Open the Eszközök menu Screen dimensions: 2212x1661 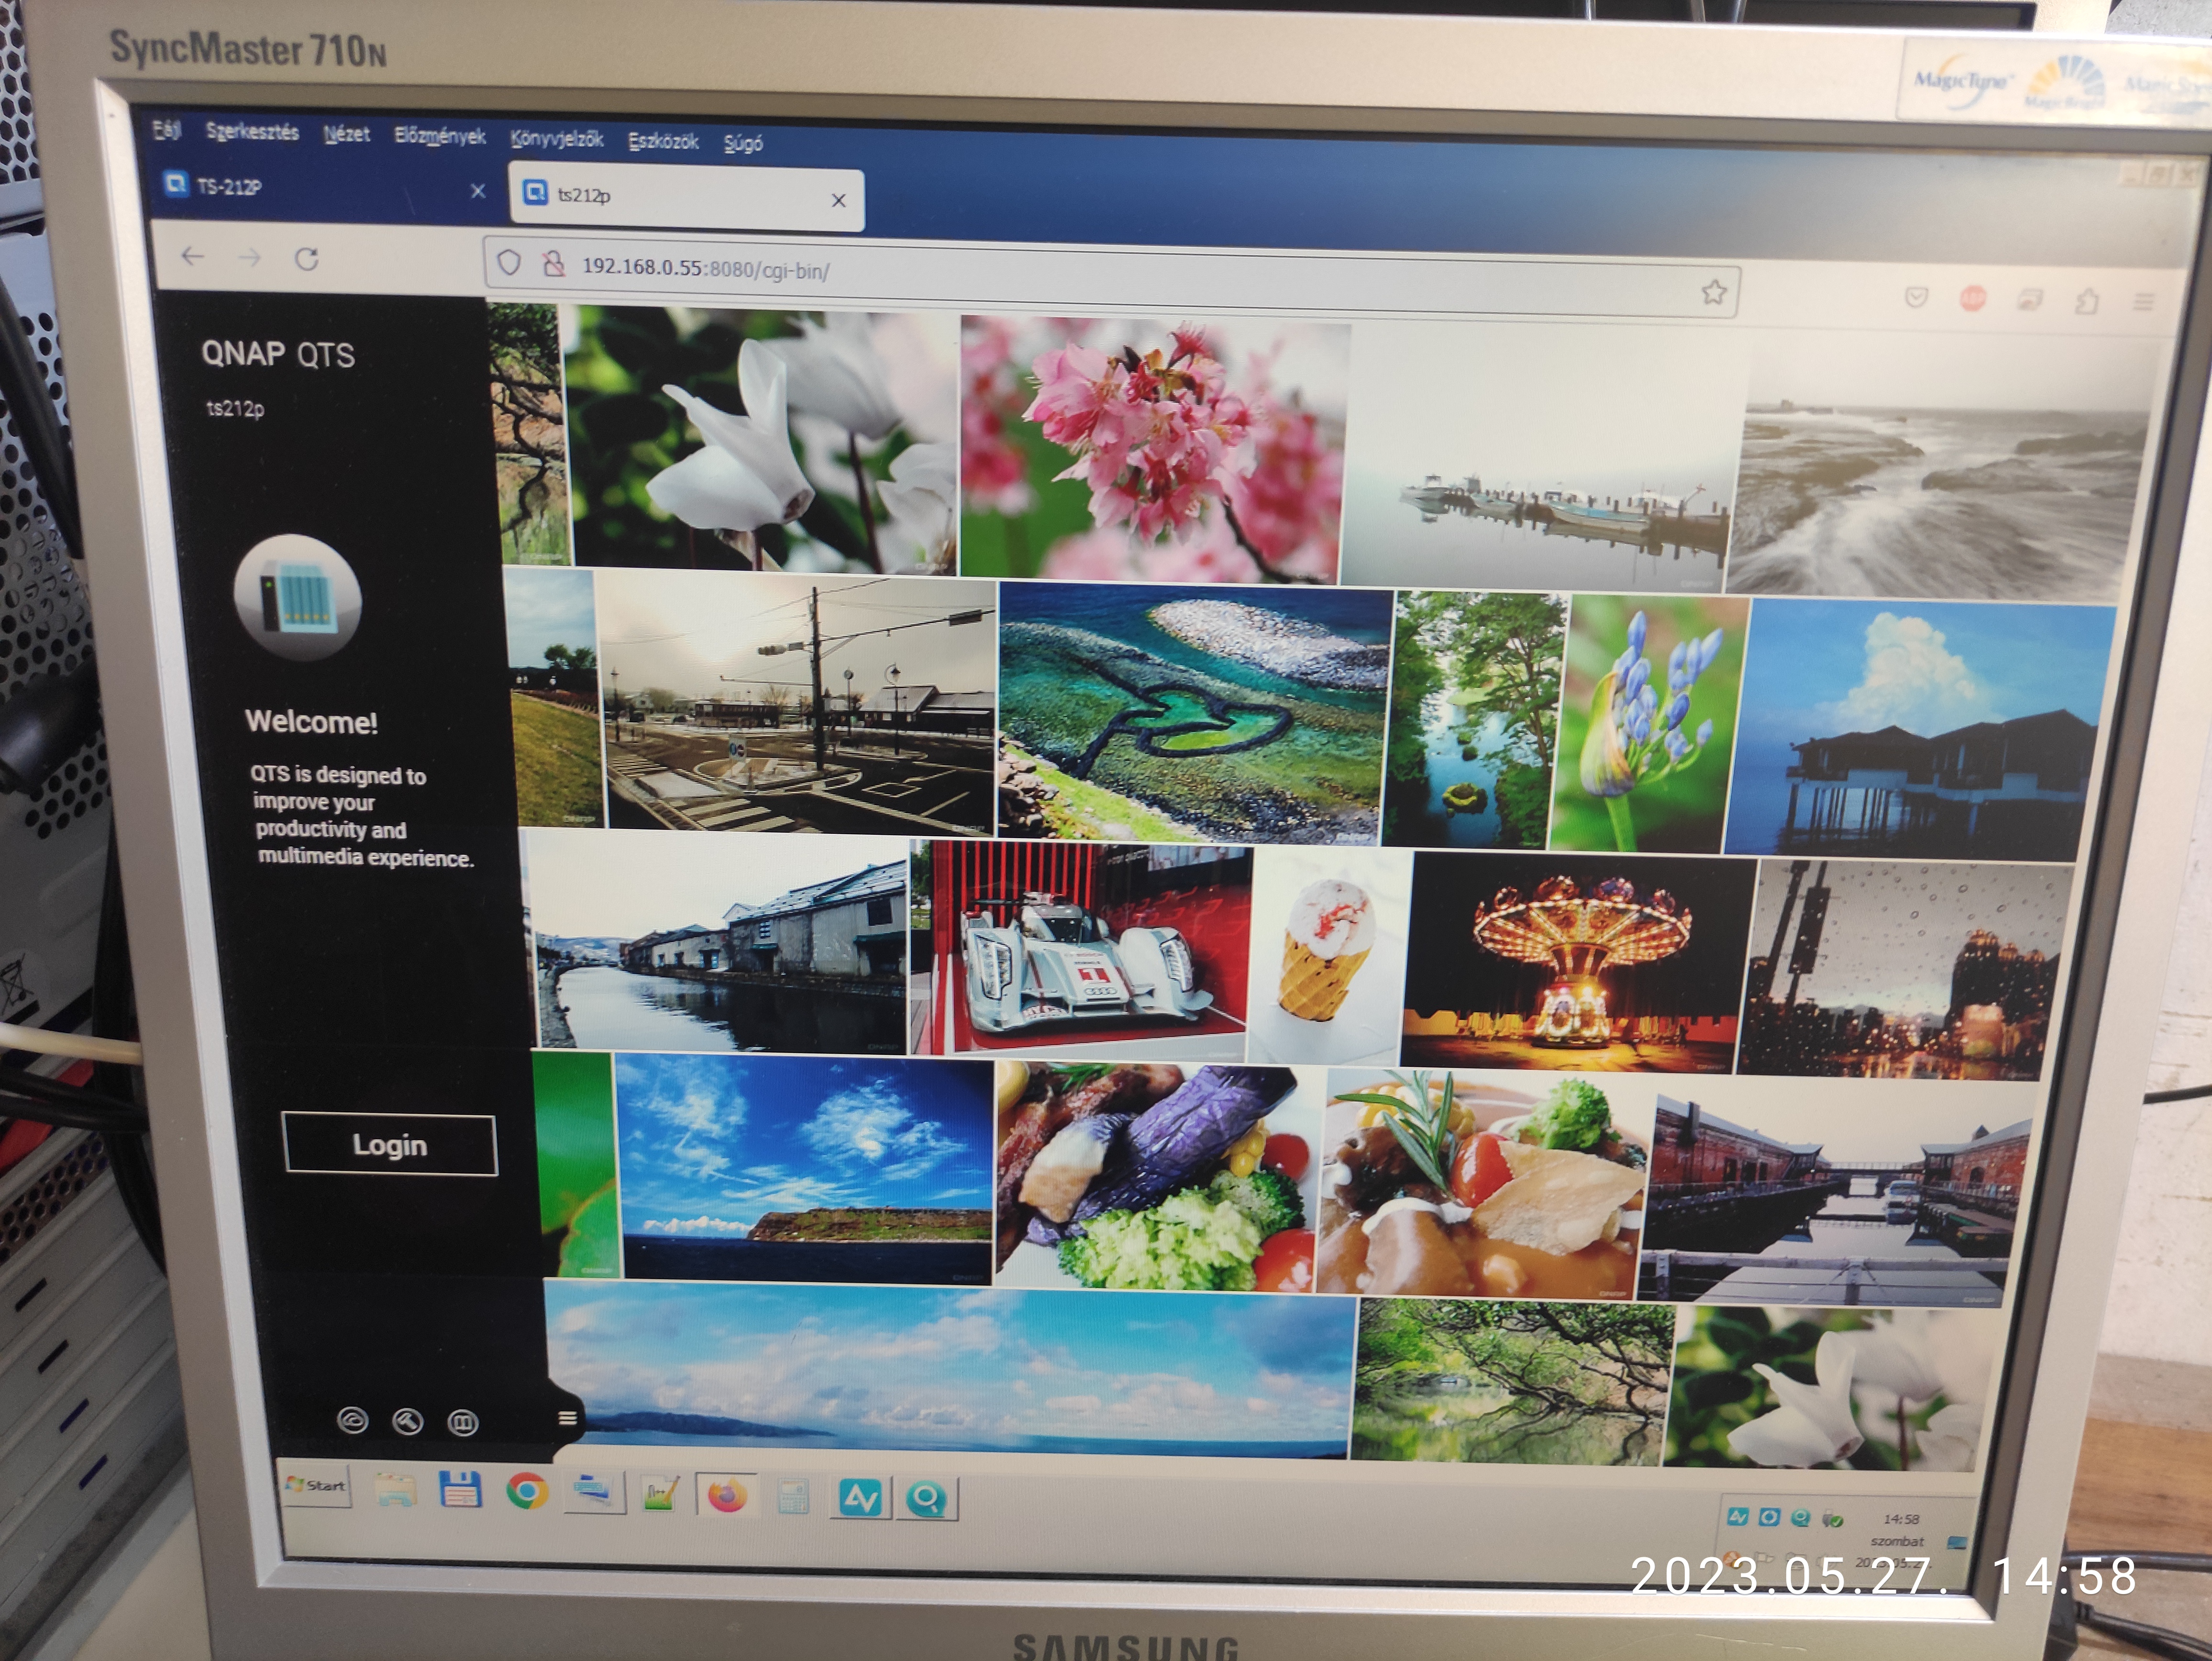(x=663, y=141)
